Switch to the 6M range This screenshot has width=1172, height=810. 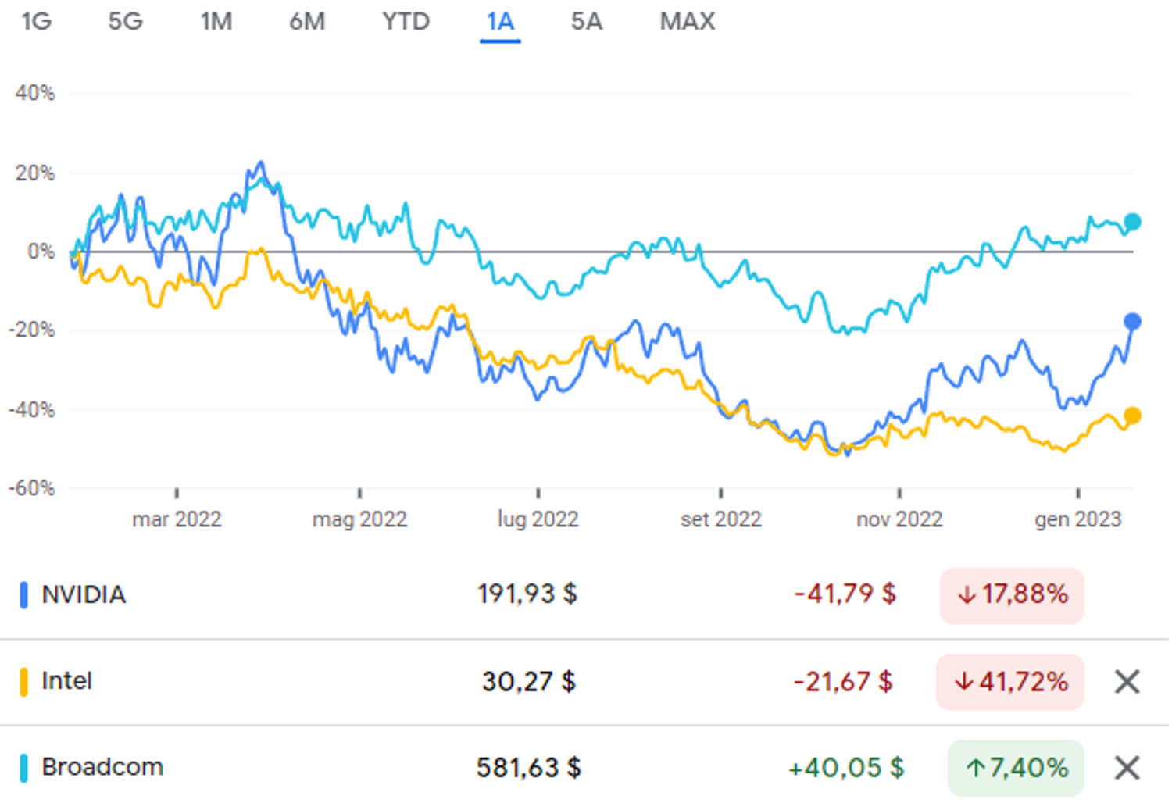coord(307,21)
